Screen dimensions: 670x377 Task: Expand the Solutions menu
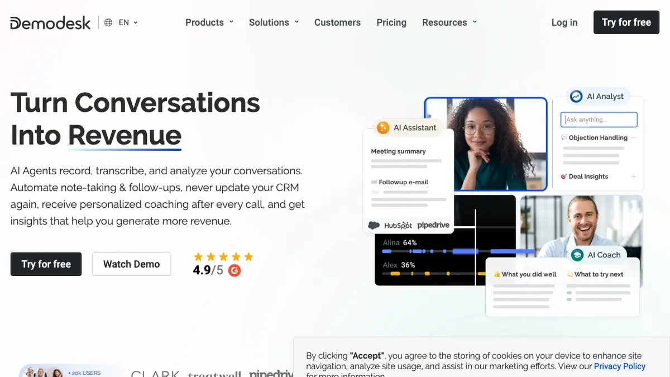pos(274,22)
